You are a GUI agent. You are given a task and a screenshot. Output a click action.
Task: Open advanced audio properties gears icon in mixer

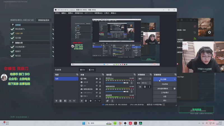(108, 101)
